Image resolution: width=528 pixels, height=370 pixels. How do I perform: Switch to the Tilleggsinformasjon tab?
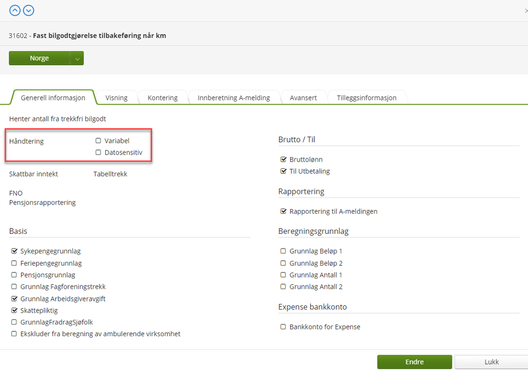point(367,98)
